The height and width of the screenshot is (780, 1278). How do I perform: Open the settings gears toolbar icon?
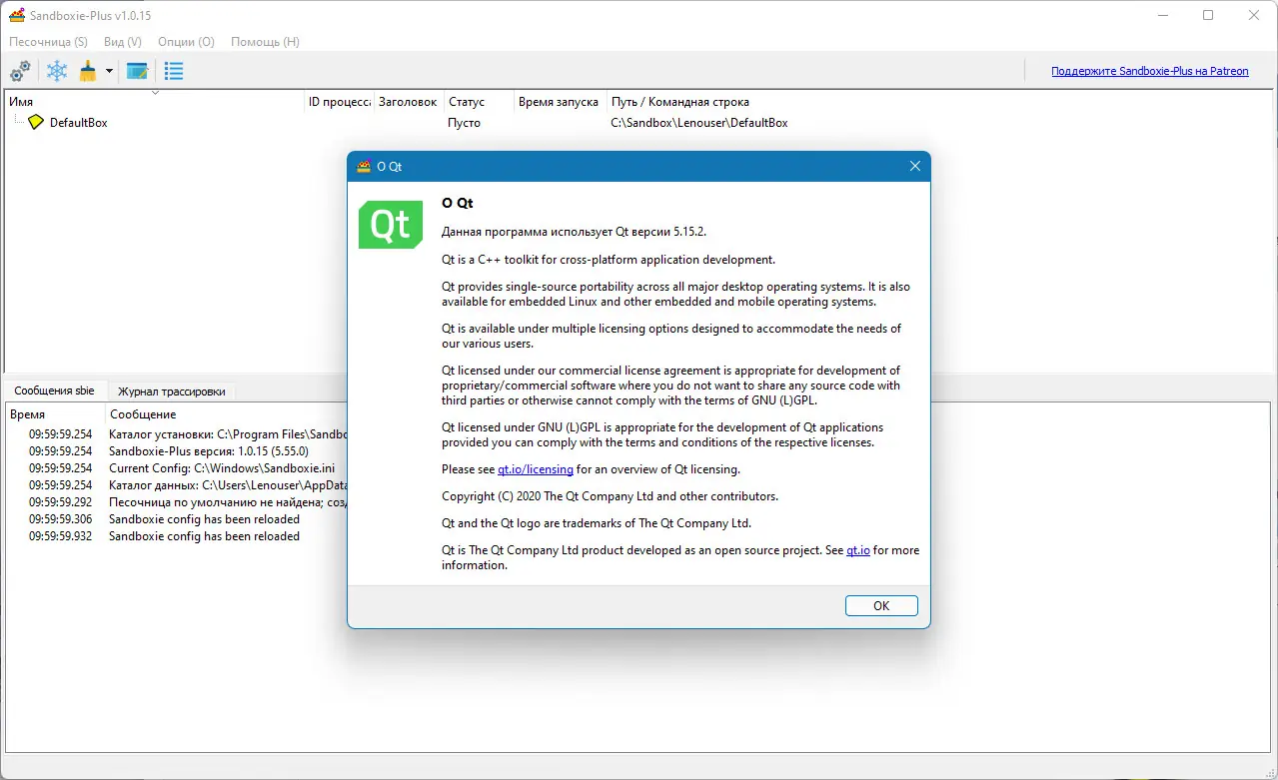coord(20,71)
